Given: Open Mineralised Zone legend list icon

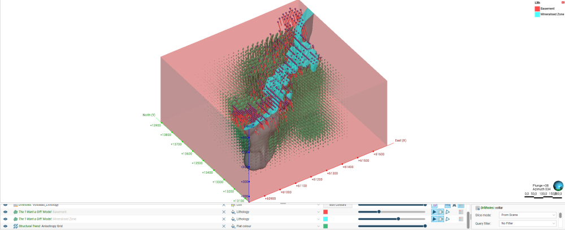Looking at the screenshot, I should [460, 219].
